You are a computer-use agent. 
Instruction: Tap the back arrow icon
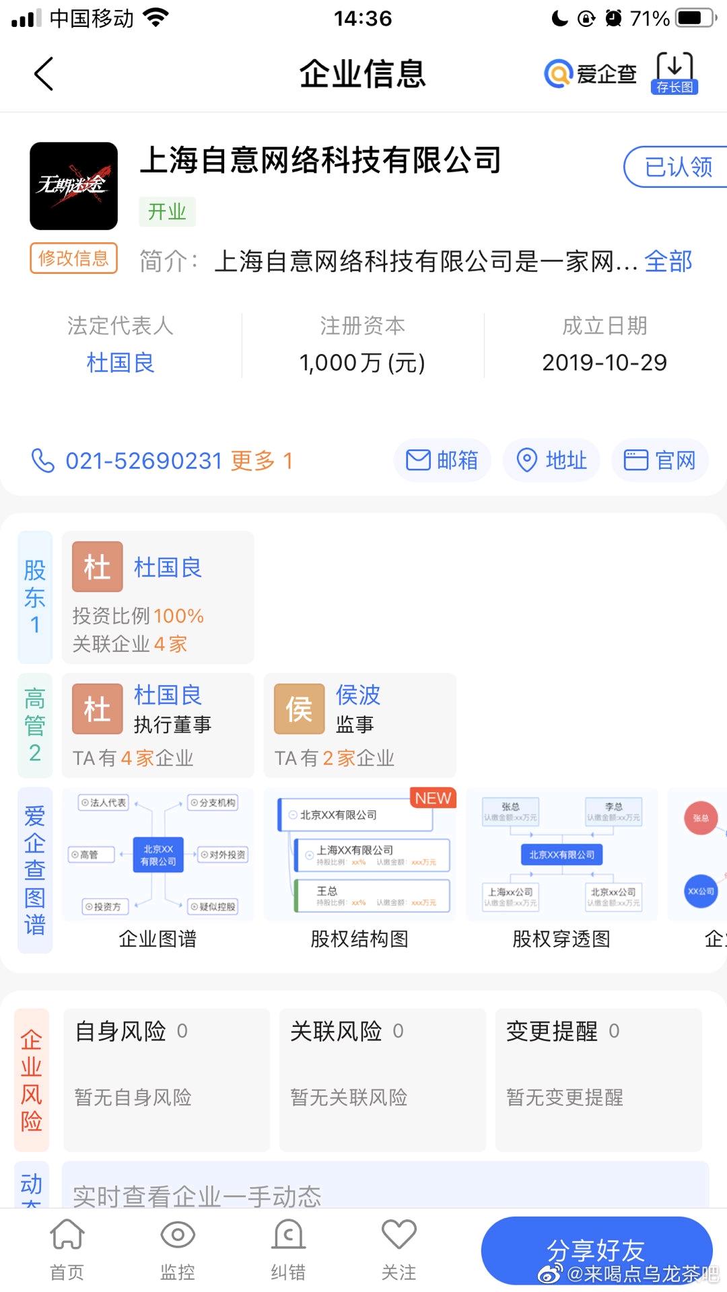[44, 74]
